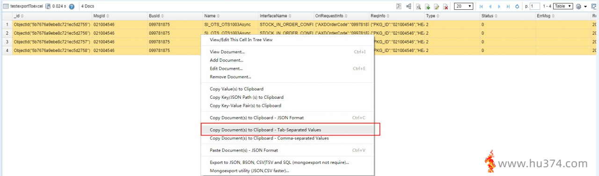The height and width of the screenshot is (176, 599).
Task: Go to last page of results
Action: coord(508,7)
